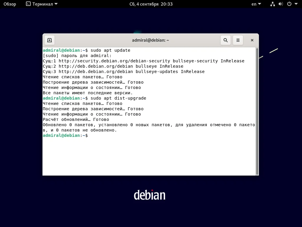Open the en keyboard layout switcher
The image size is (302, 227).
pyautogui.click(x=254, y=4)
